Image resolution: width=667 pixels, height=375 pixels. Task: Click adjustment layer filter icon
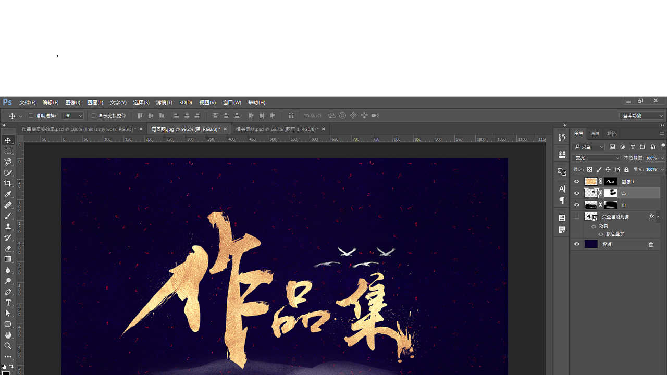point(623,147)
